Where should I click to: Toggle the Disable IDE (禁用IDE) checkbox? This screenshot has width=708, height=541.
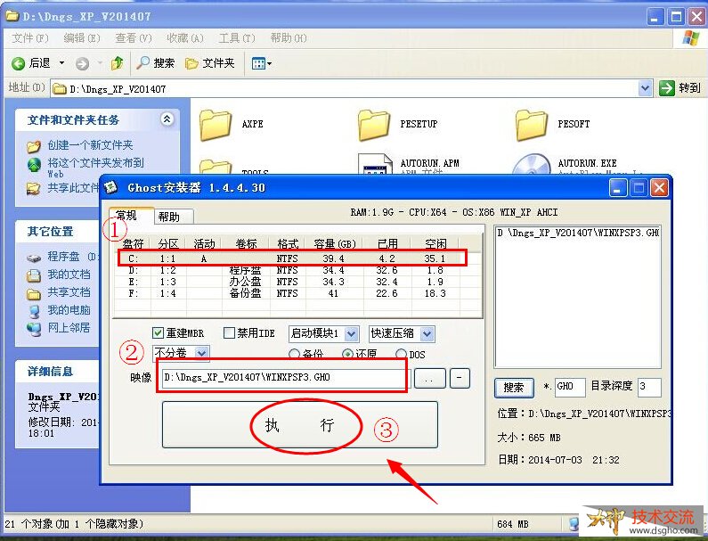[x=229, y=333]
